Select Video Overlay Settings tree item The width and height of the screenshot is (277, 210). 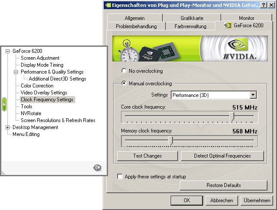tap(44, 92)
